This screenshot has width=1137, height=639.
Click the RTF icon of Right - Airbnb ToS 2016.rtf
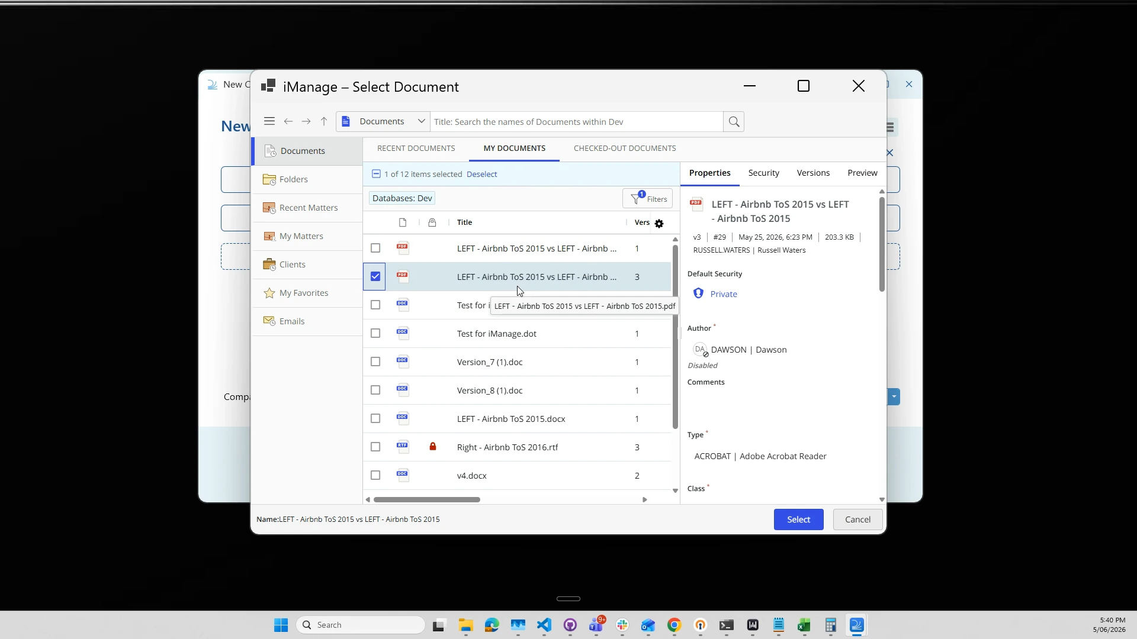click(403, 447)
